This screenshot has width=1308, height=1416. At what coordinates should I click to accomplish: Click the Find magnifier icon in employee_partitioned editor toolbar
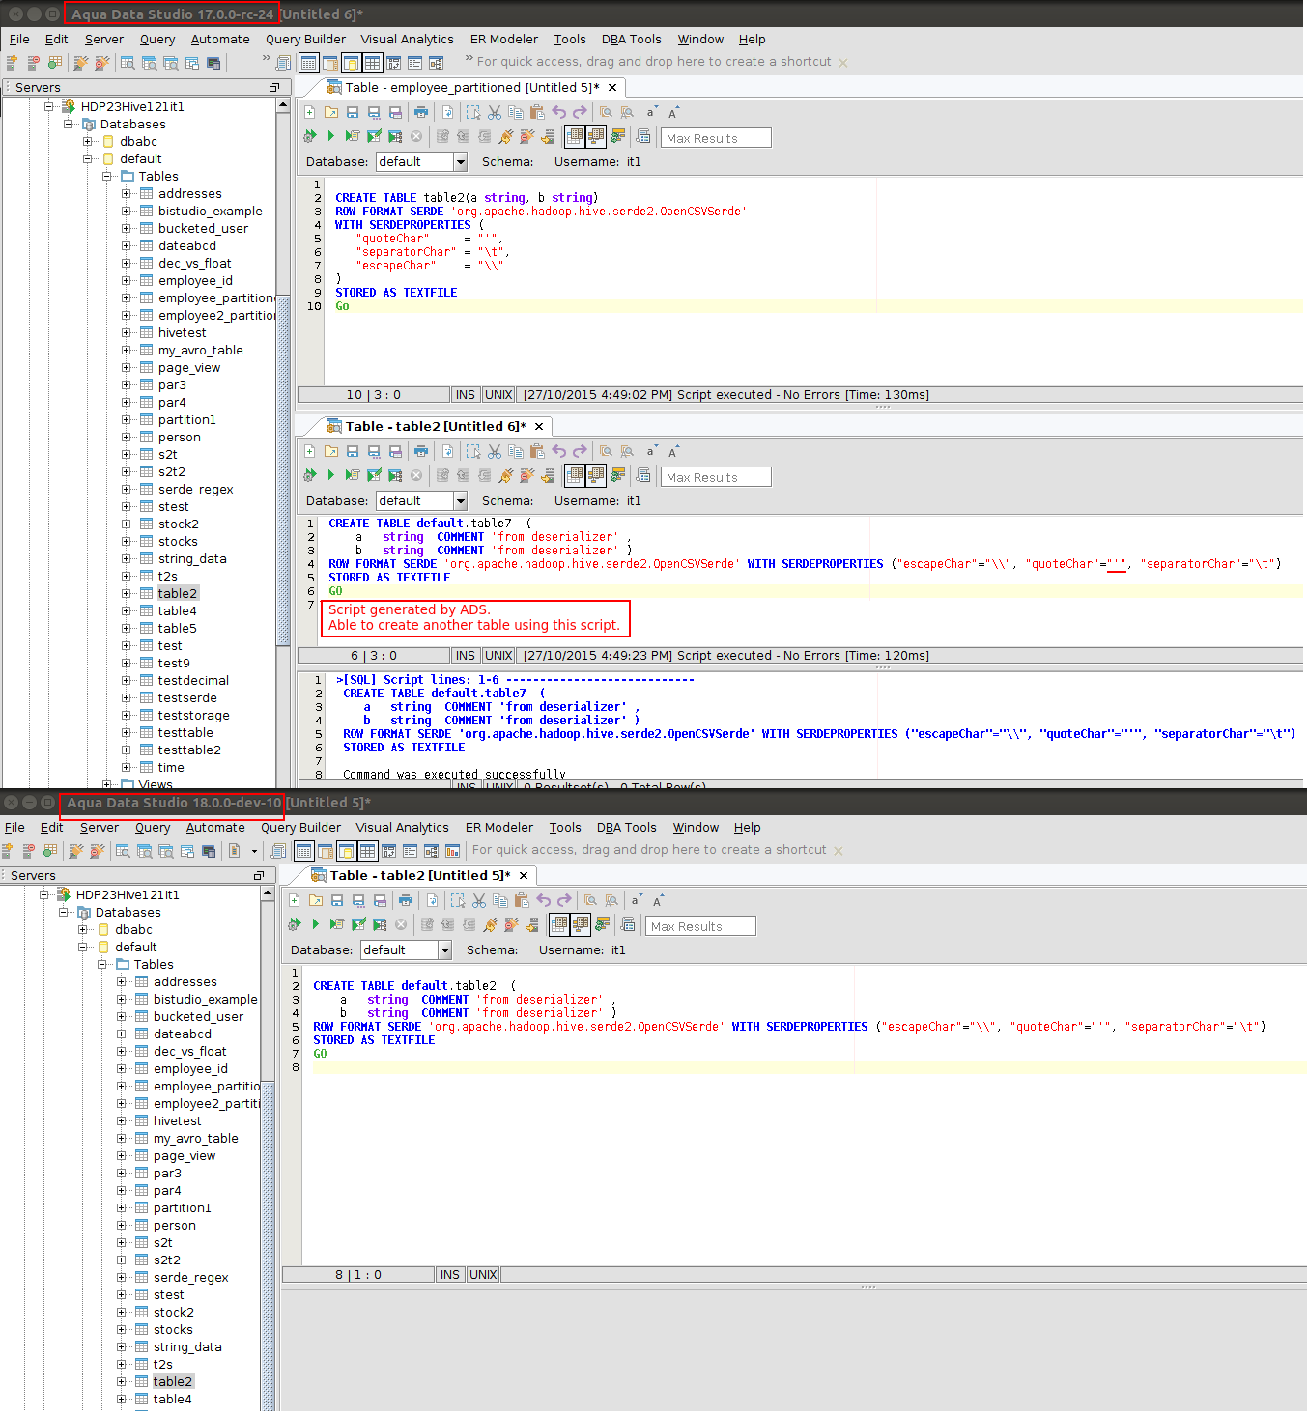tap(606, 113)
